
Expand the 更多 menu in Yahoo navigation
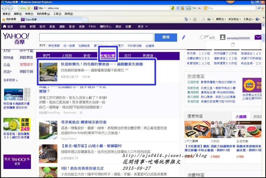(143, 26)
